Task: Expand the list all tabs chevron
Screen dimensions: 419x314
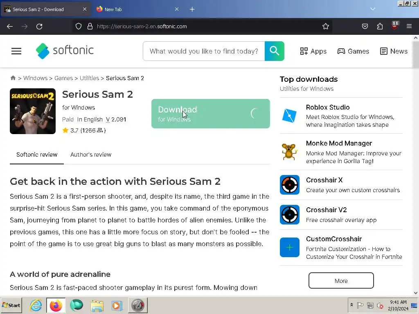Action: (x=373, y=9)
